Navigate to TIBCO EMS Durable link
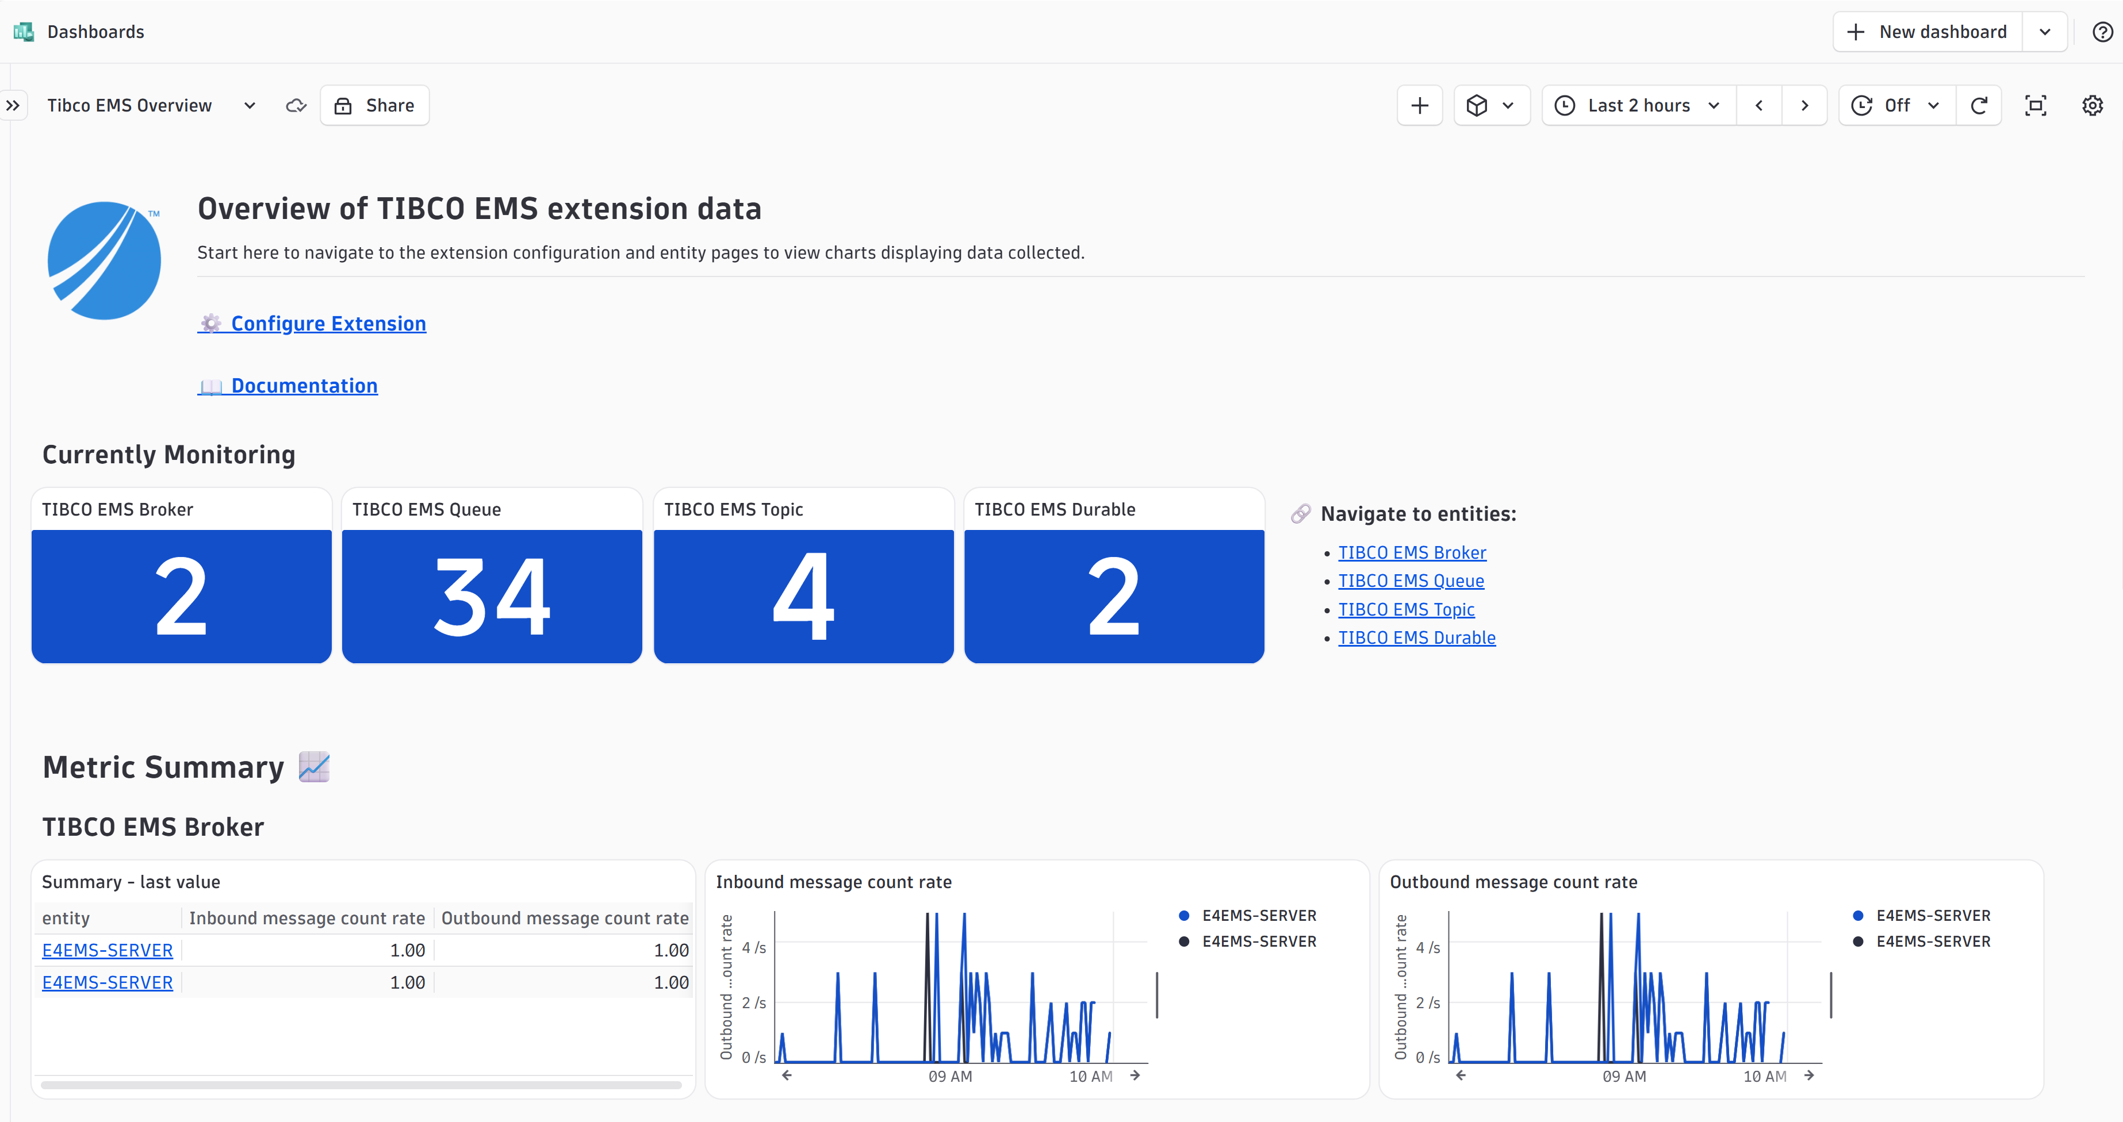2123x1122 pixels. point(1417,637)
